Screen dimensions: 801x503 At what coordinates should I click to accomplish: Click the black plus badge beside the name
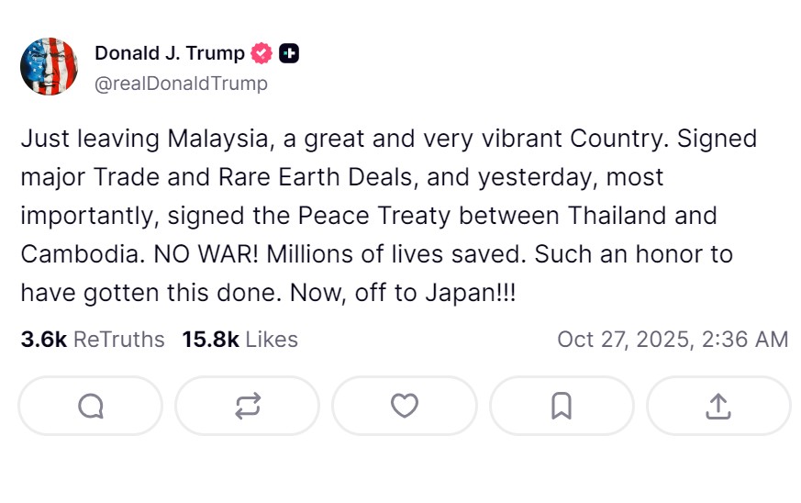coord(289,53)
